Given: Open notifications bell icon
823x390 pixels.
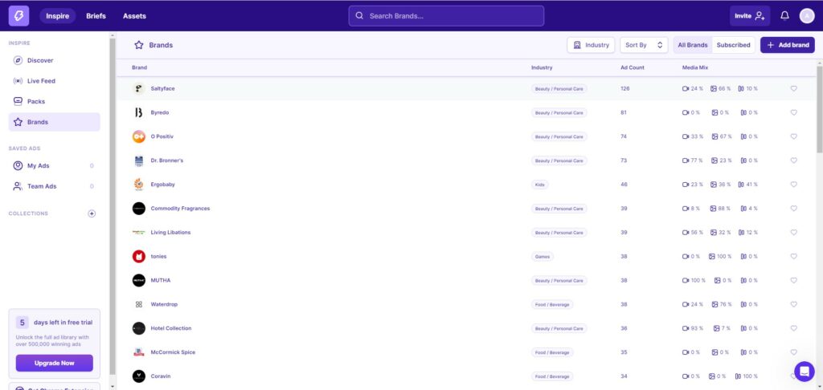Looking at the screenshot, I should 784,16.
